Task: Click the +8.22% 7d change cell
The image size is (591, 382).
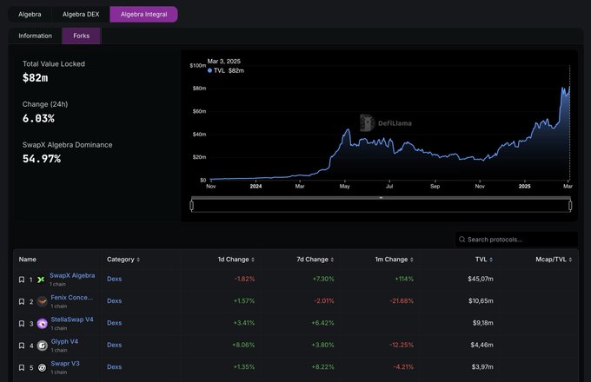Action: 322,367
